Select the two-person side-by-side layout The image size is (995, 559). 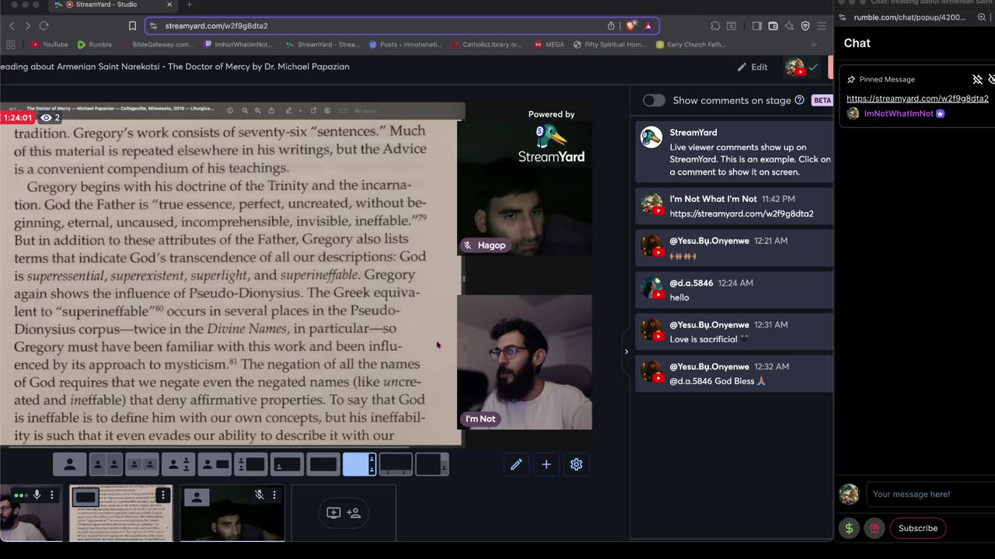coord(106,464)
